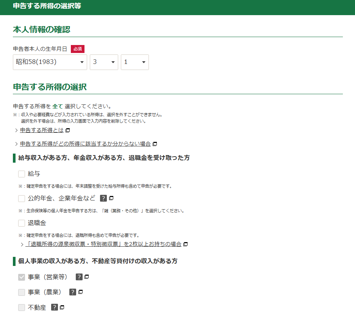Open the 退職所得の源泉徴収票 2枚以上 link

[103, 244]
